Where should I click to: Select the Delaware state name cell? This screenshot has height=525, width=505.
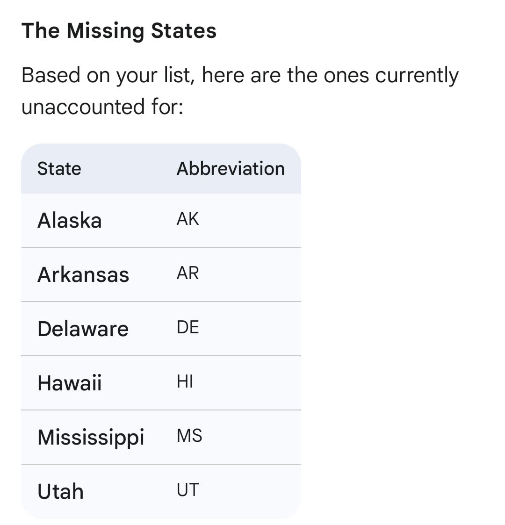coord(83,329)
